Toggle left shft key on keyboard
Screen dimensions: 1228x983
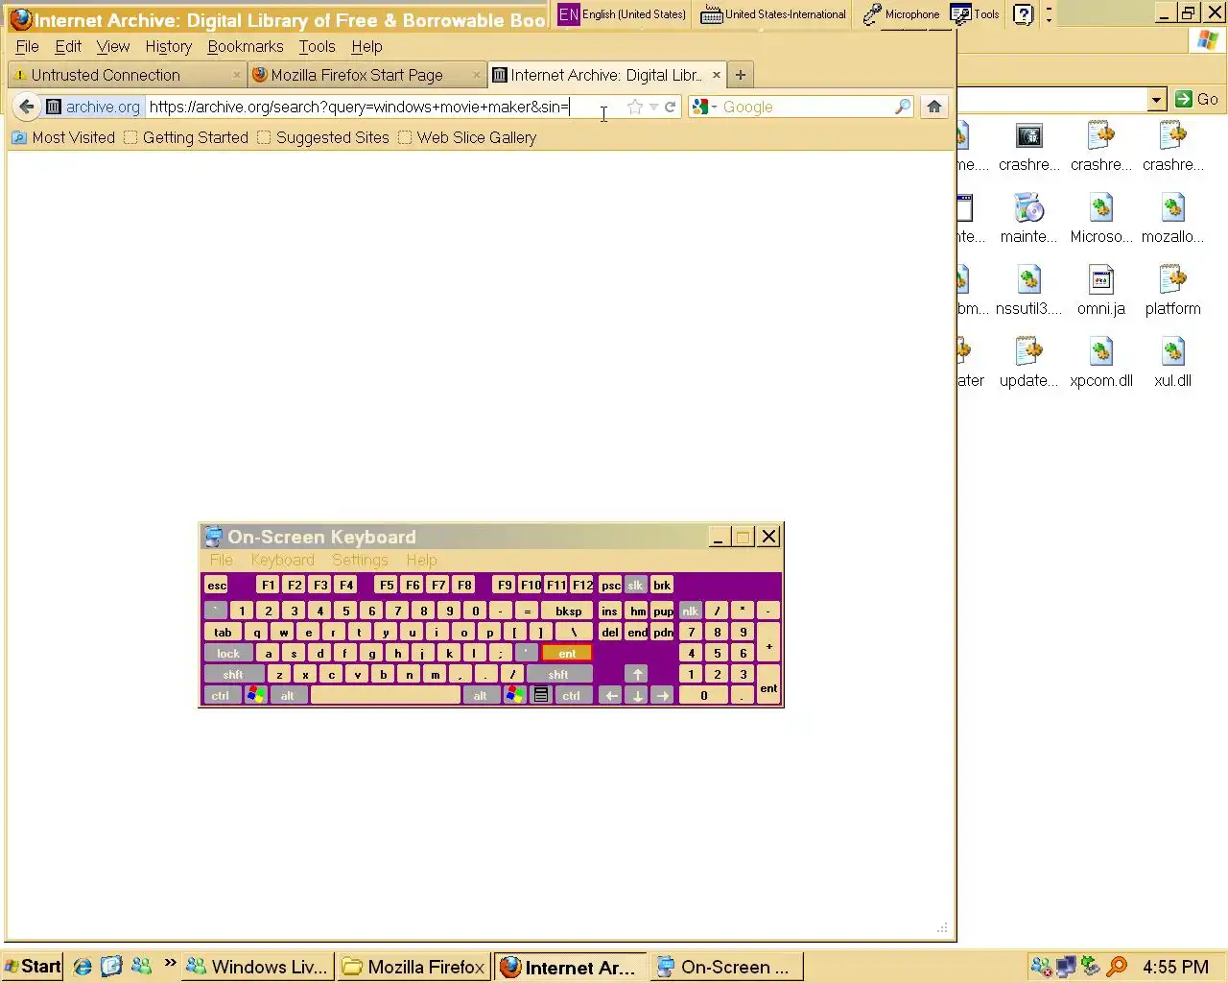click(233, 674)
